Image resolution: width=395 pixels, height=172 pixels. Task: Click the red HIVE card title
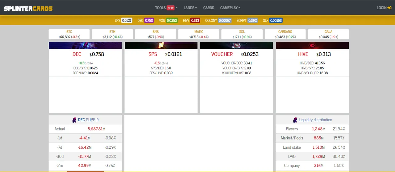[x=303, y=54]
